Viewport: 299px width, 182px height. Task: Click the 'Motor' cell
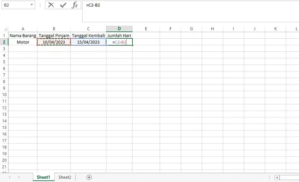[23, 42]
